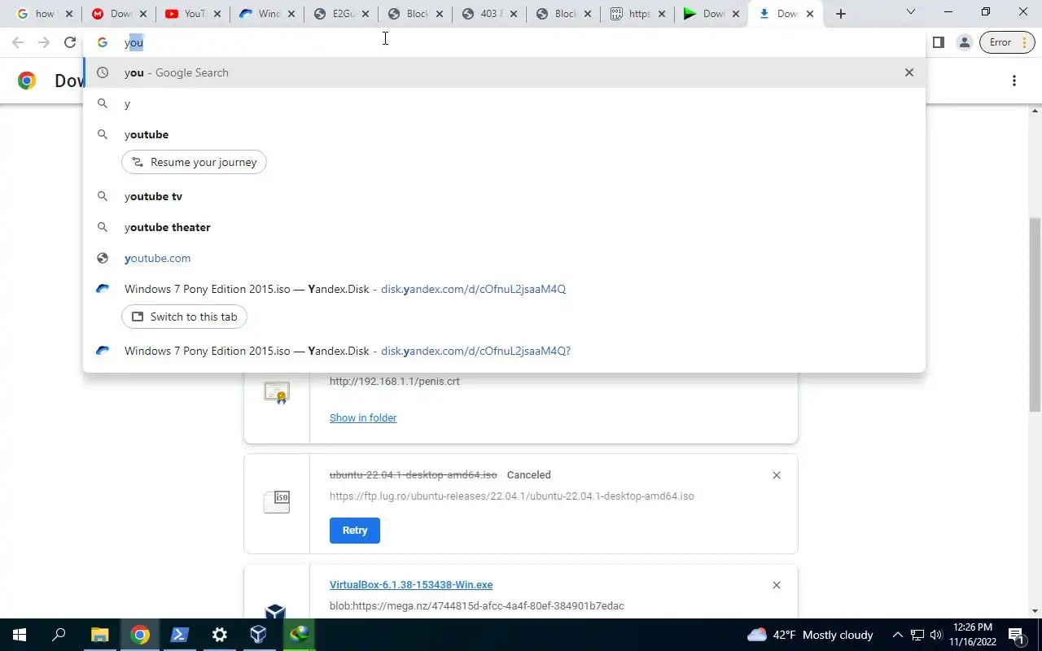This screenshot has width=1042, height=651.
Task: Open the youtube.com URL suggestion
Action: 504,258
